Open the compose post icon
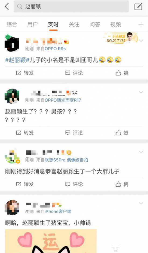 click(138, 7)
